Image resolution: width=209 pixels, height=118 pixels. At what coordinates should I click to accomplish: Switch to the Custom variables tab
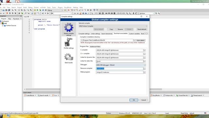point(134,34)
